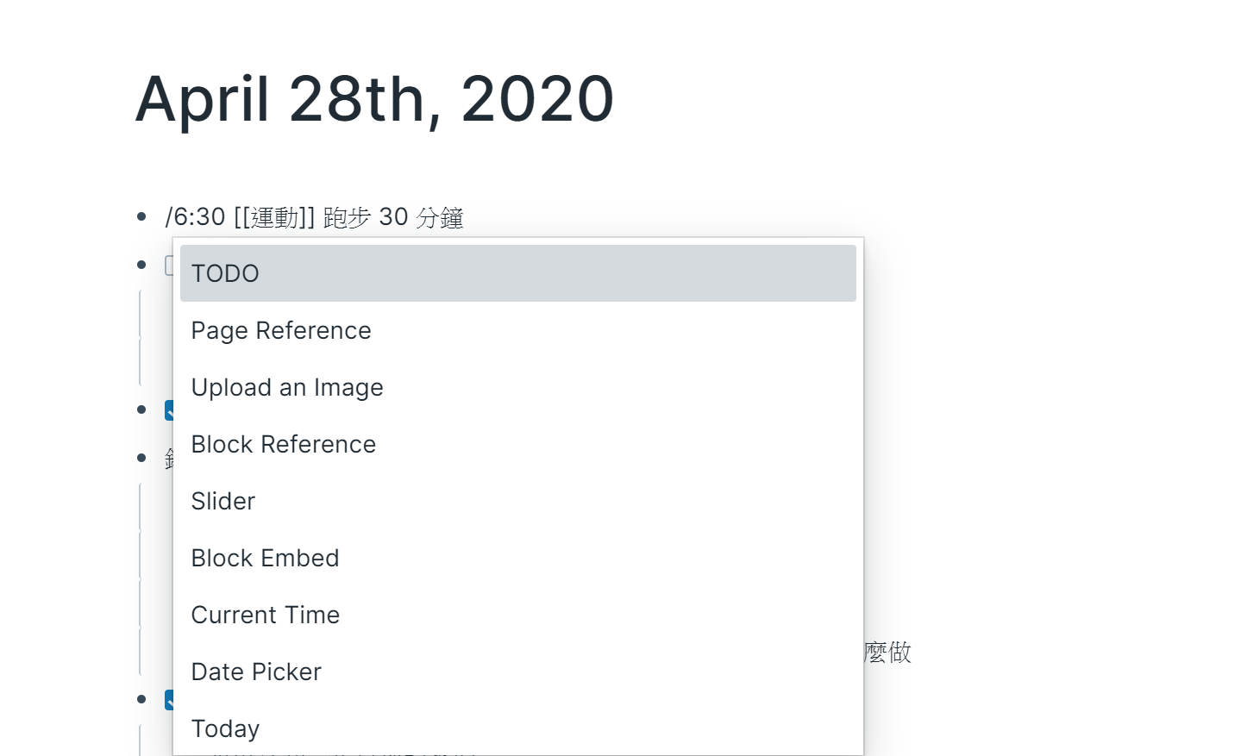Open Date Picker from the command menu
Image resolution: width=1241 pixels, height=756 pixels.
click(517, 672)
